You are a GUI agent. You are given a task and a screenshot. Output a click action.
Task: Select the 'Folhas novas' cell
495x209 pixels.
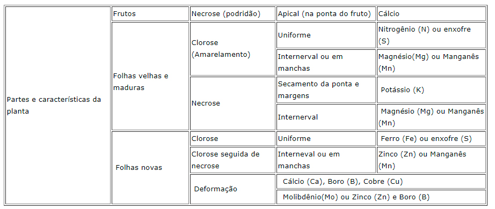tap(150, 168)
